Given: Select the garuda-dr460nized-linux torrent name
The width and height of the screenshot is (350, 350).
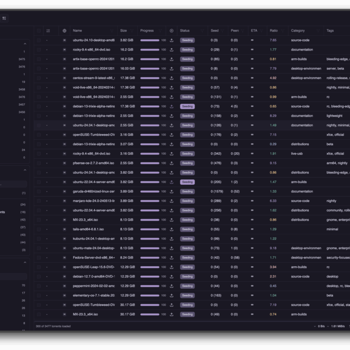Looking at the screenshot, I should click(x=94, y=191).
